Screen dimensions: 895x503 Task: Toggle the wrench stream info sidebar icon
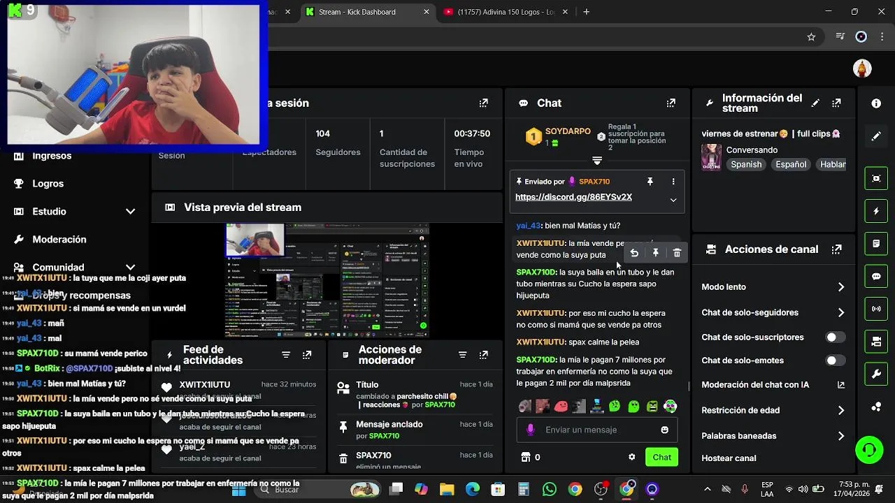coord(876,374)
